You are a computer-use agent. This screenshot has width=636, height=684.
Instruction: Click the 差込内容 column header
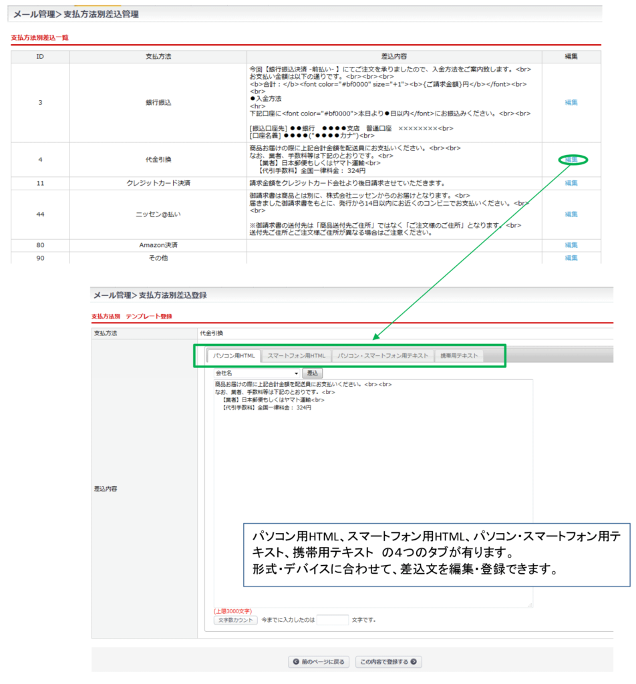pos(394,57)
